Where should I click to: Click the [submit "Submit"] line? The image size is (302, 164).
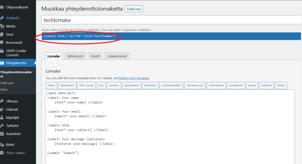pos(63,153)
